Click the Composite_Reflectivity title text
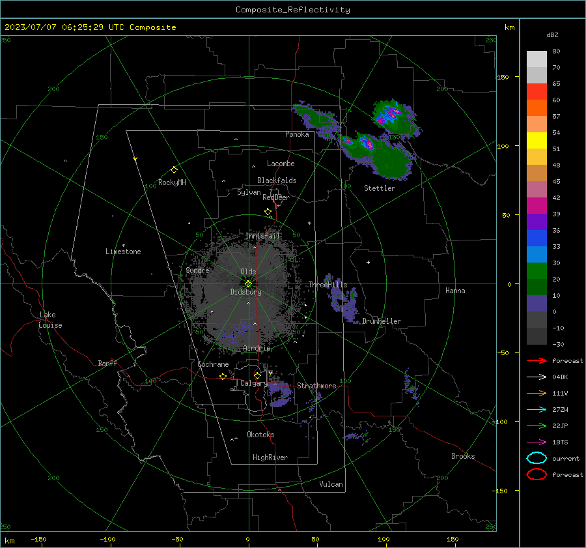The height and width of the screenshot is (548, 586). (x=293, y=10)
